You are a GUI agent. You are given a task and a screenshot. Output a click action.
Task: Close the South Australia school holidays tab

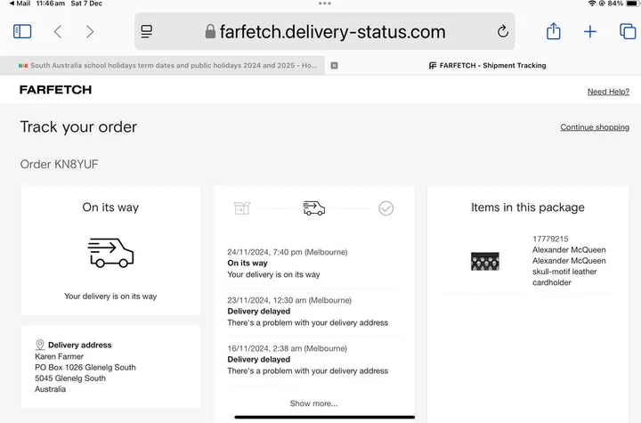coord(334,66)
